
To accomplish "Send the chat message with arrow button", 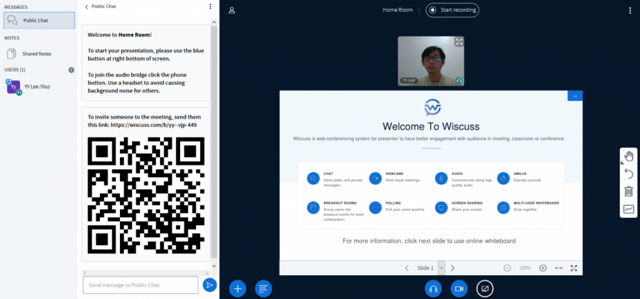I will 210,285.
